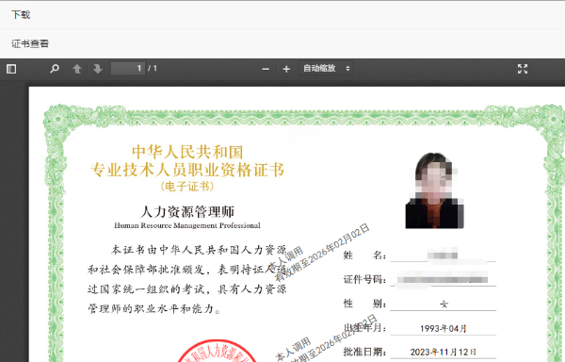Open the 自动缩放 zoom dropdown
Image resolution: width=565 pixels, height=362 pixels.
coord(326,68)
